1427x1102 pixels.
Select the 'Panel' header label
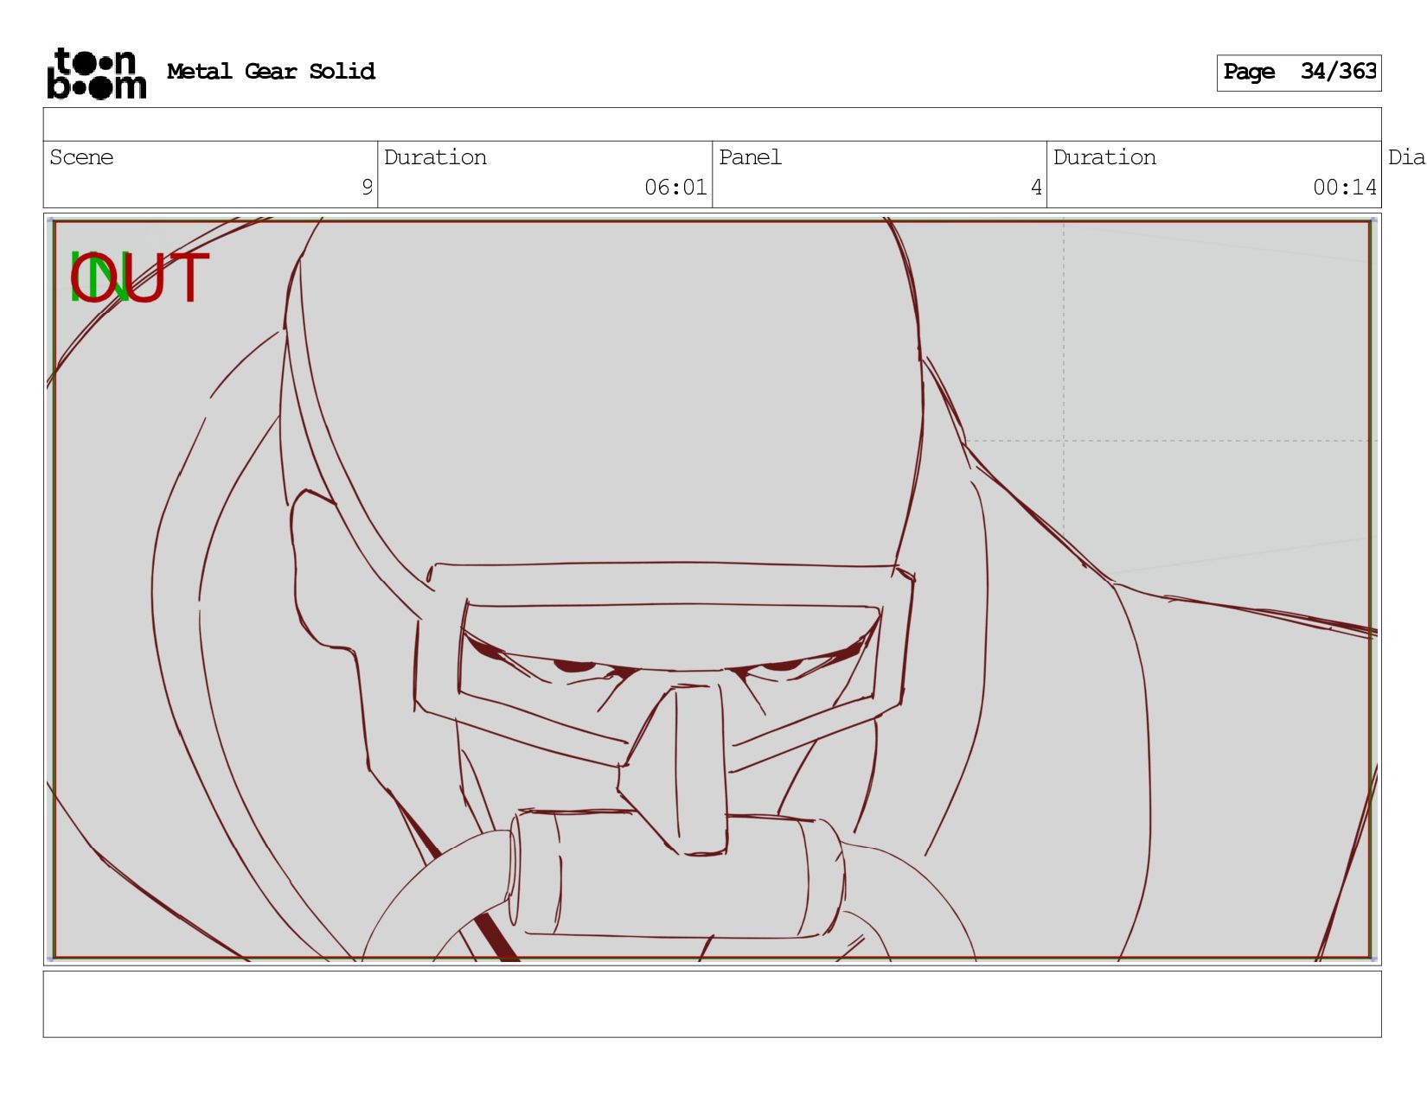click(x=750, y=157)
